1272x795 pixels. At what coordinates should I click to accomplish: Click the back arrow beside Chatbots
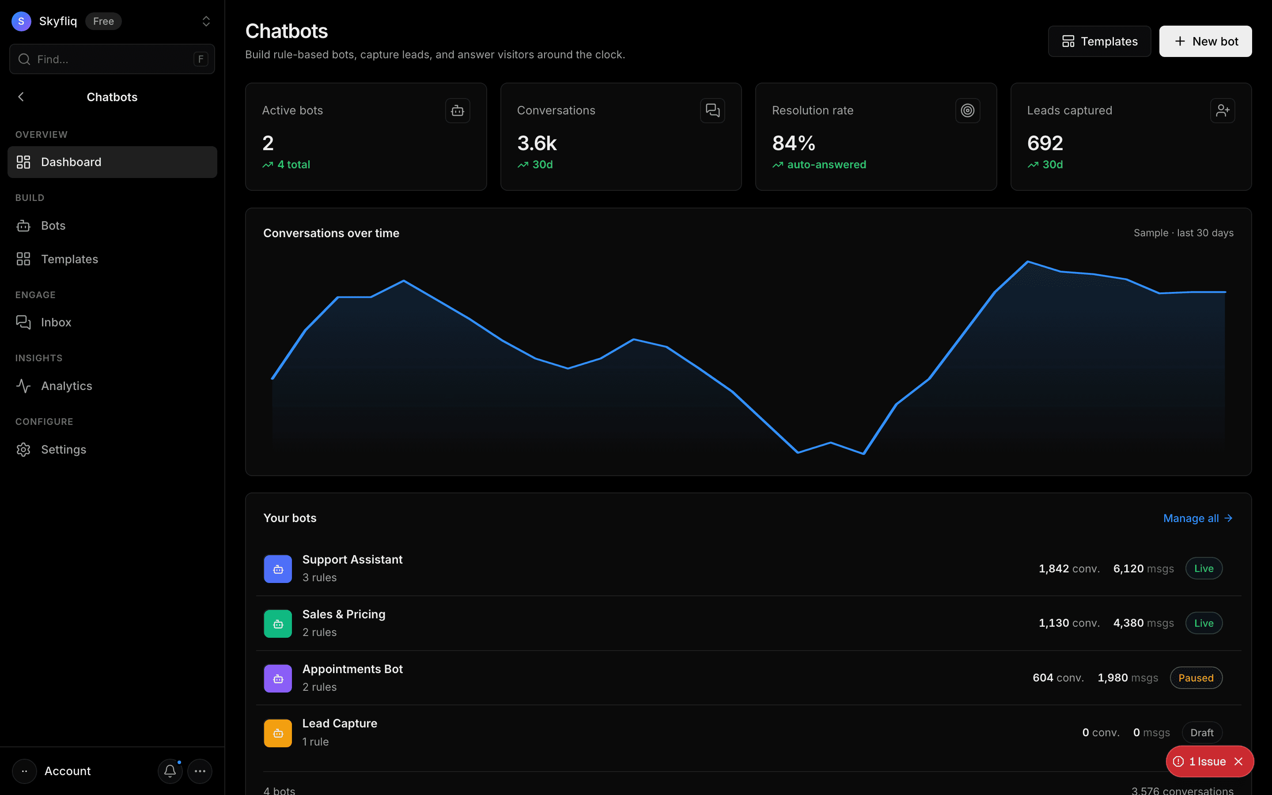(x=21, y=97)
